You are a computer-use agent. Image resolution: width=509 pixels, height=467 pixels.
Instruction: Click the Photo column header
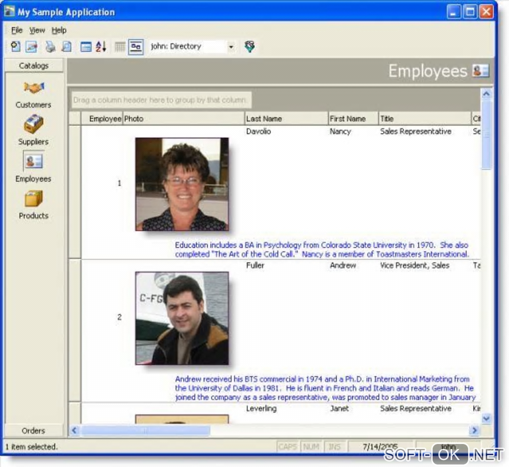(x=184, y=118)
